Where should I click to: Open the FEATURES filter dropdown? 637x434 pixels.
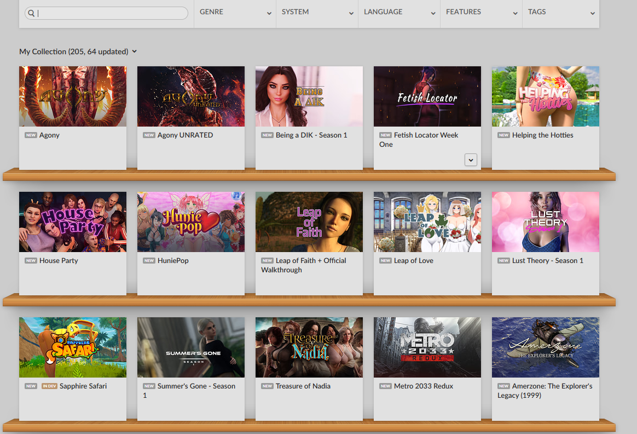482,13
